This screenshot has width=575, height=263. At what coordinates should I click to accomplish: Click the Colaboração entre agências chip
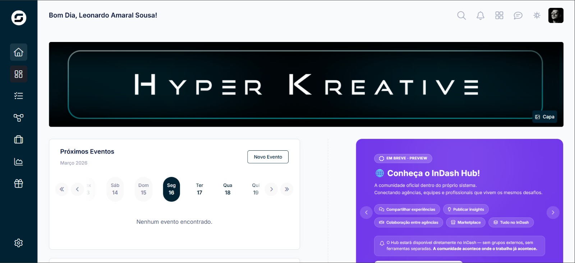tap(409, 222)
